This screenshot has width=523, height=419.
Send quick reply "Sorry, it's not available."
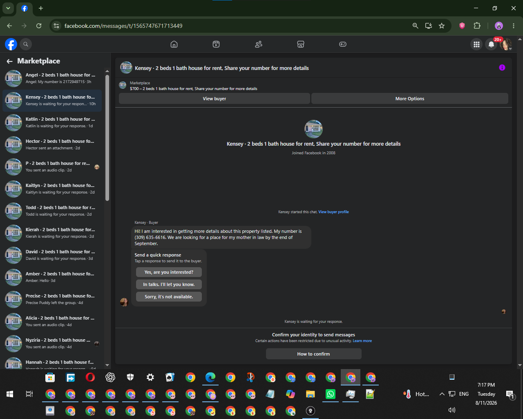(x=169, y=297)
